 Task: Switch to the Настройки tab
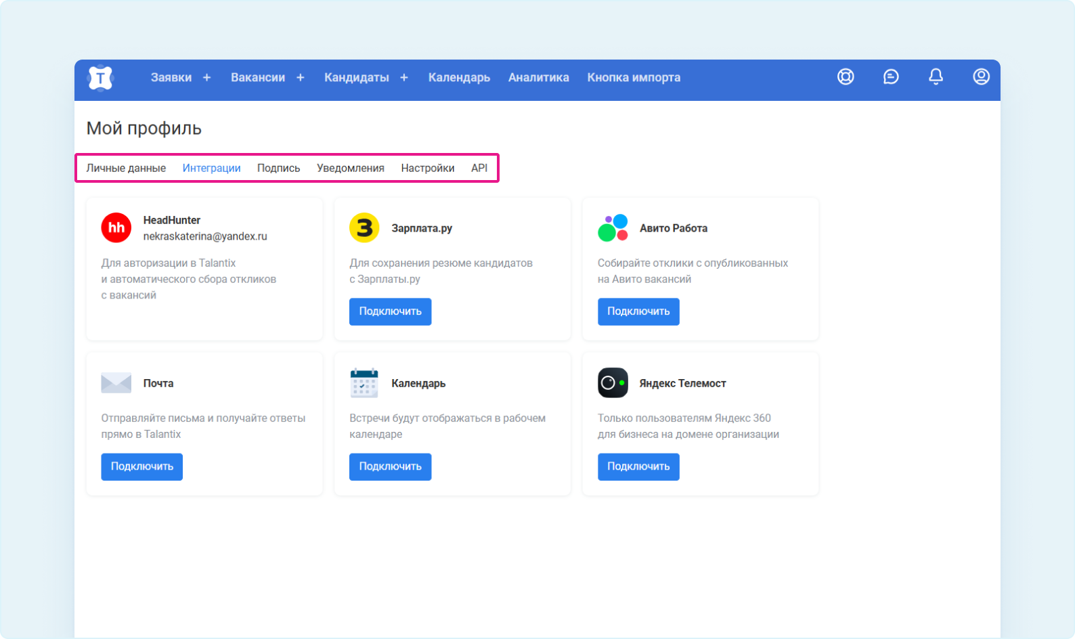coord(428,168)
